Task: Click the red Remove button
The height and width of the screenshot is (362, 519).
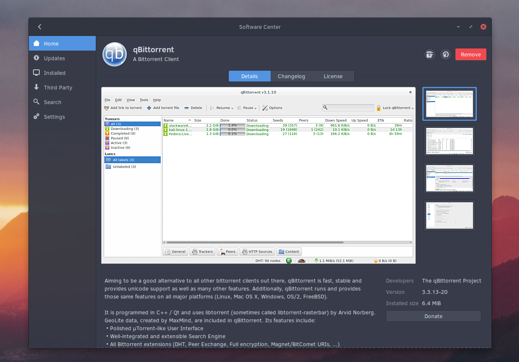Action: pyautogui.click(x=471, y=54)
